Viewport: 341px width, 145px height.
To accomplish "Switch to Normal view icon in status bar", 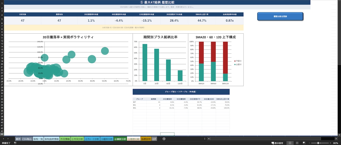I will coord(290,143).
